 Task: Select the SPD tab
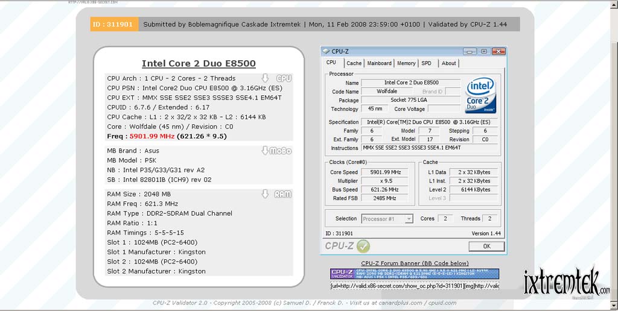[427, 63]
